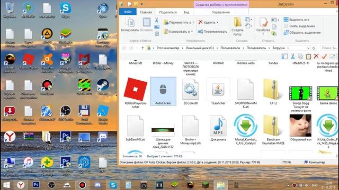Select Mortal_Kombat_X_R.G._Catalyst torrent file
Screen dimensions: 339x190
pos(245,130)
